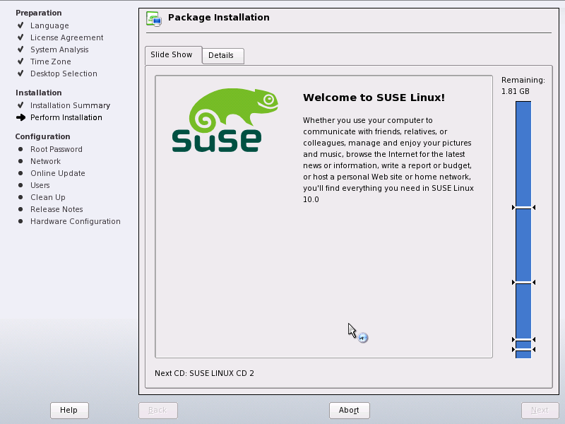Click the SUSE chameleon logo
Viewport: 565px width, 424px height.
click(x=225, y=119)
